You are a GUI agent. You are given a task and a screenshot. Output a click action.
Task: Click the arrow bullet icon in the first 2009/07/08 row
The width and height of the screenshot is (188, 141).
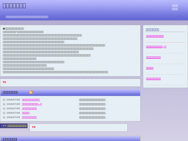coord(4,100)
